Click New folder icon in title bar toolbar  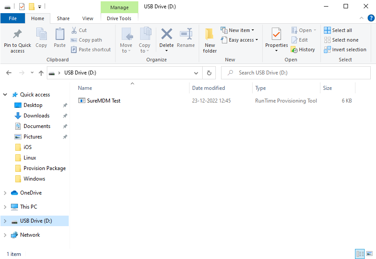(x=32, y=7)
